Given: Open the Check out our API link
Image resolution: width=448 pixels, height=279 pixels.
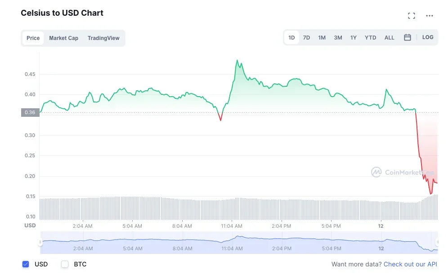Looking at the screenshot, I should [410, 264].
